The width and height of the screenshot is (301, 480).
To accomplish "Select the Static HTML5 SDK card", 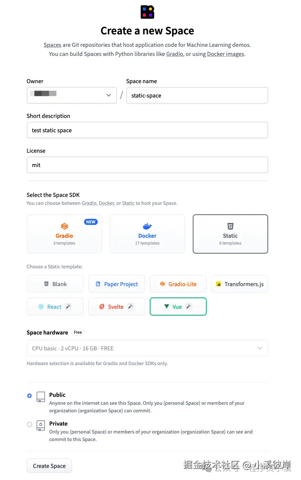I will coord(230,234).
